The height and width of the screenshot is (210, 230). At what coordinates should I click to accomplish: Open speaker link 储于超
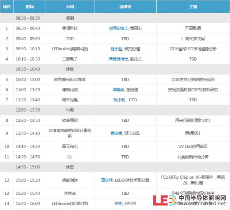(x=116, y=49)
